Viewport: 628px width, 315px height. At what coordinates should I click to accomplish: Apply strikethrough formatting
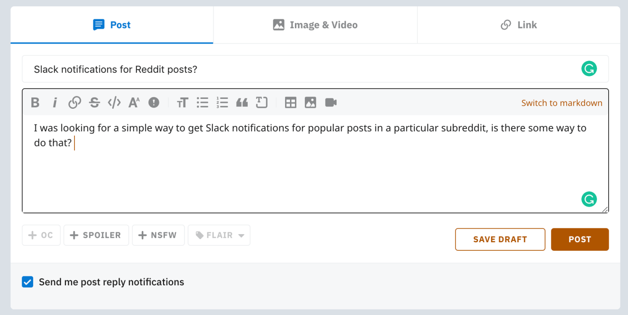pos(94,103)
